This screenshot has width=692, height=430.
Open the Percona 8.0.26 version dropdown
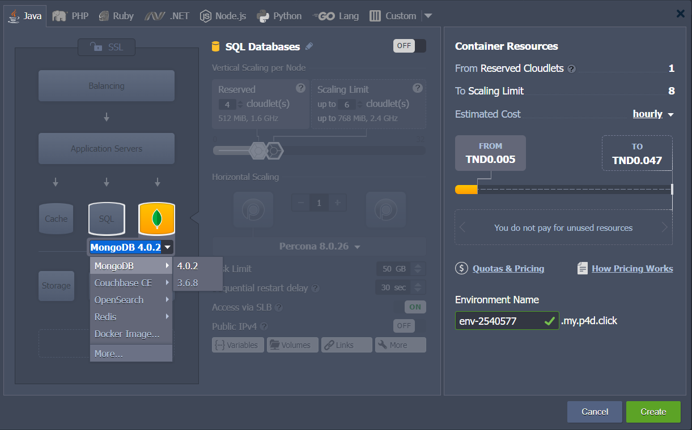319,247
